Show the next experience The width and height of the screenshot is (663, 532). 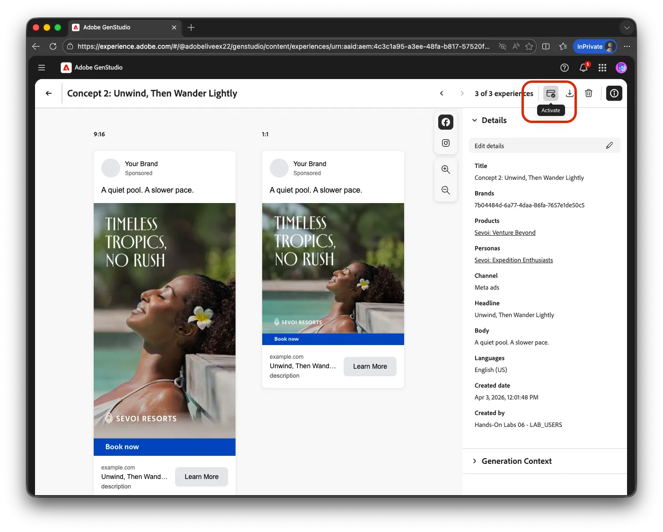click(x=462, y=93)
